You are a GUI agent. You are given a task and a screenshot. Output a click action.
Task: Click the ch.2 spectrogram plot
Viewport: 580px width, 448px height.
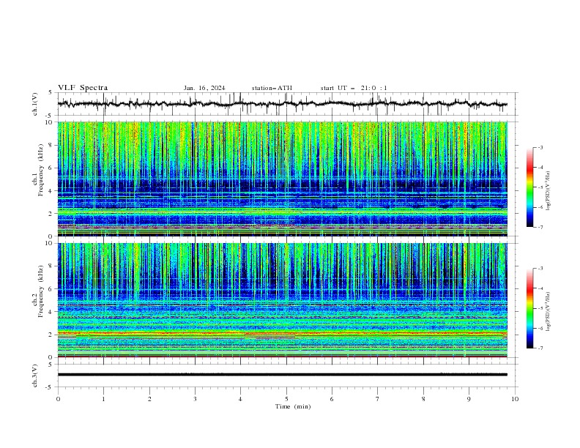tap(283, 300)
